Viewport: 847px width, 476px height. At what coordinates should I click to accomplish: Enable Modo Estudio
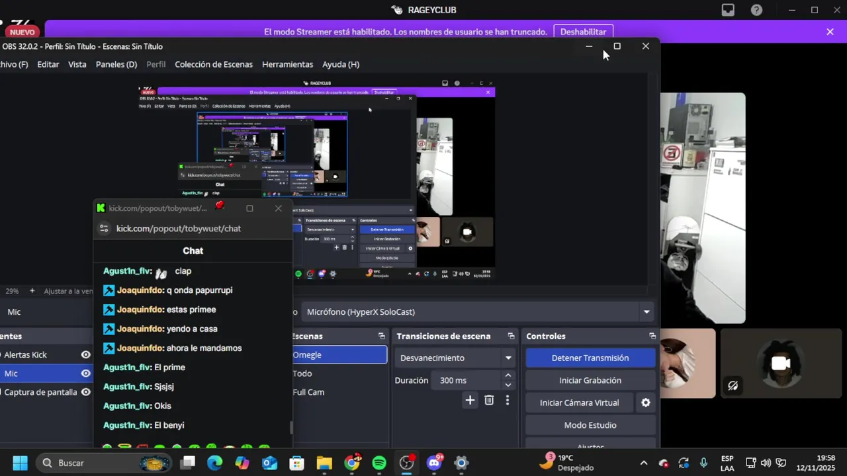tap(590, 425)
